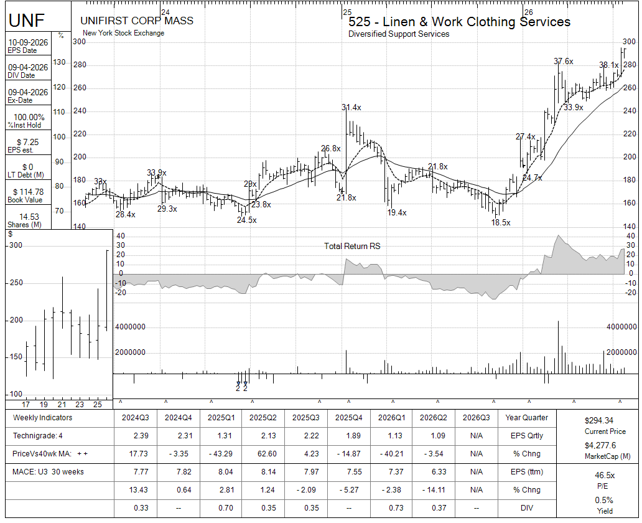642x523 pixels.
Task: Click the - 14.11 % Chng cell
Action: click(434, 490)
